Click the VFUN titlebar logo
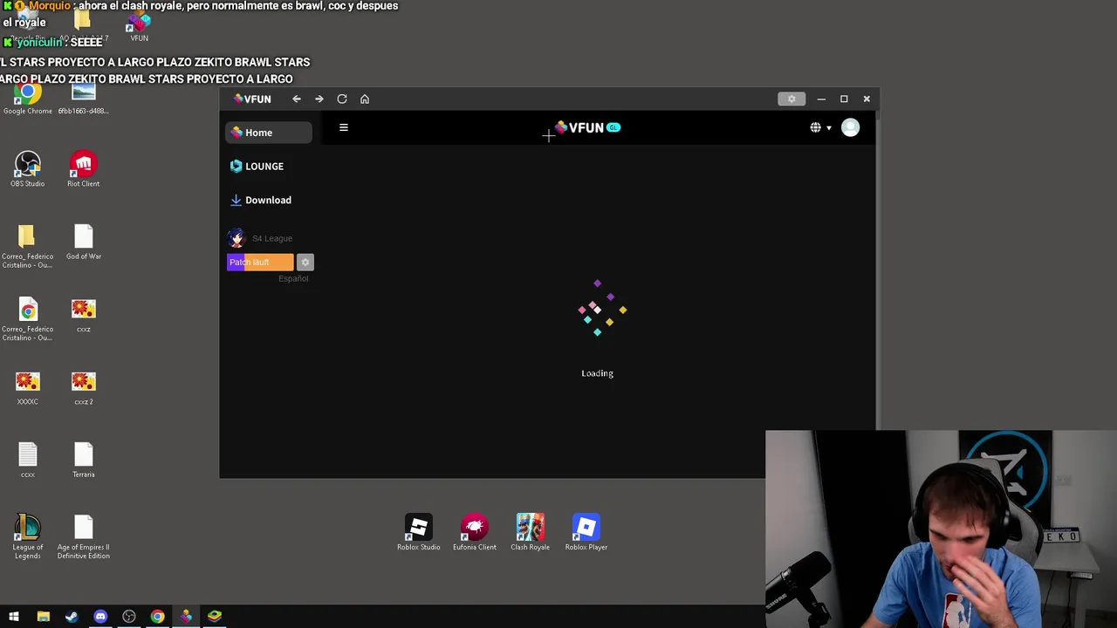The image size is (1117, 628). point(252,99)
